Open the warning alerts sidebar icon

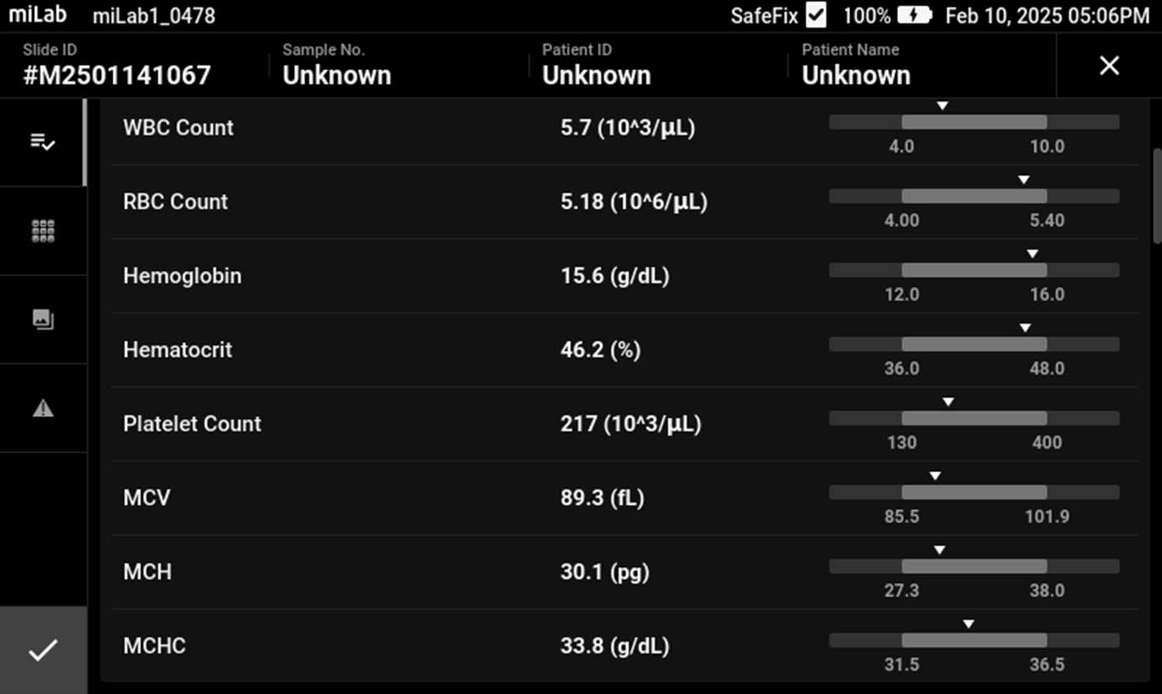click(43, 408)
